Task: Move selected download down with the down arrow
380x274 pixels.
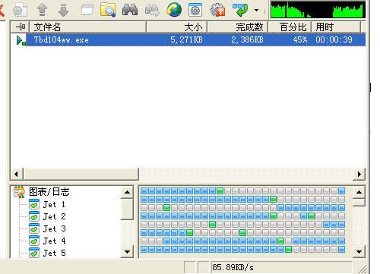Action: [x=63, y=10]
